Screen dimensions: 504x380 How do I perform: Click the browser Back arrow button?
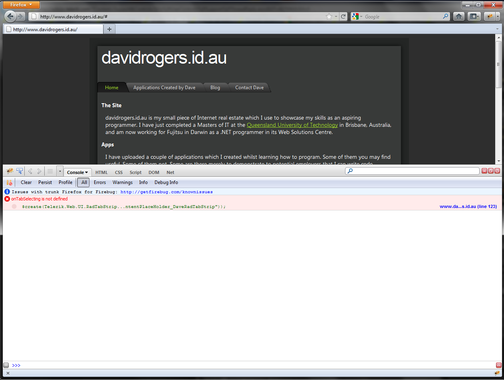(x=10, y=16)
